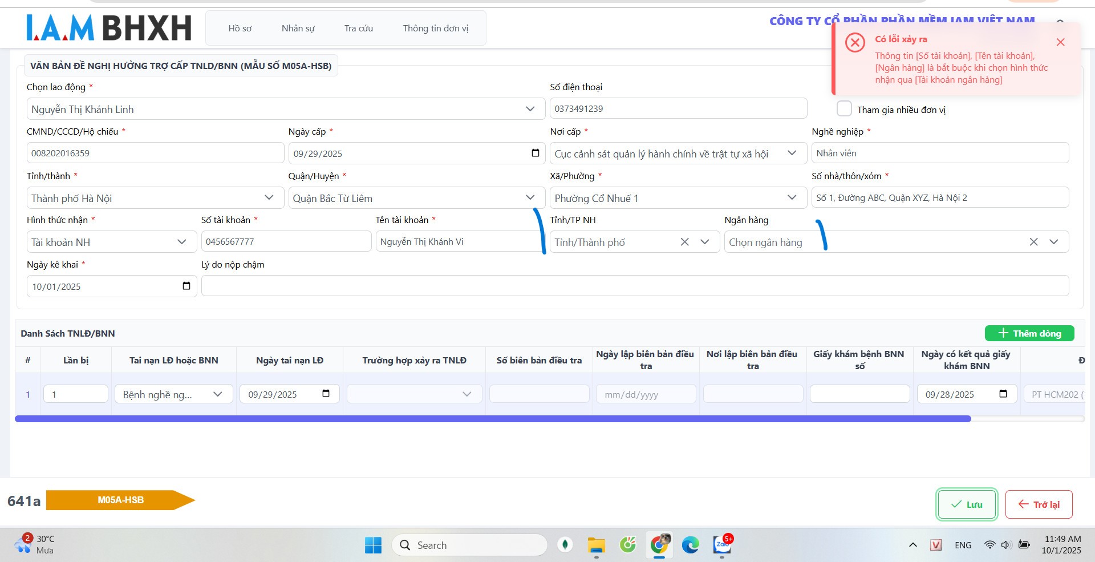Click ENG language indicator
Viewport: 1095px width, 562px height.
(x=963, y=545)
